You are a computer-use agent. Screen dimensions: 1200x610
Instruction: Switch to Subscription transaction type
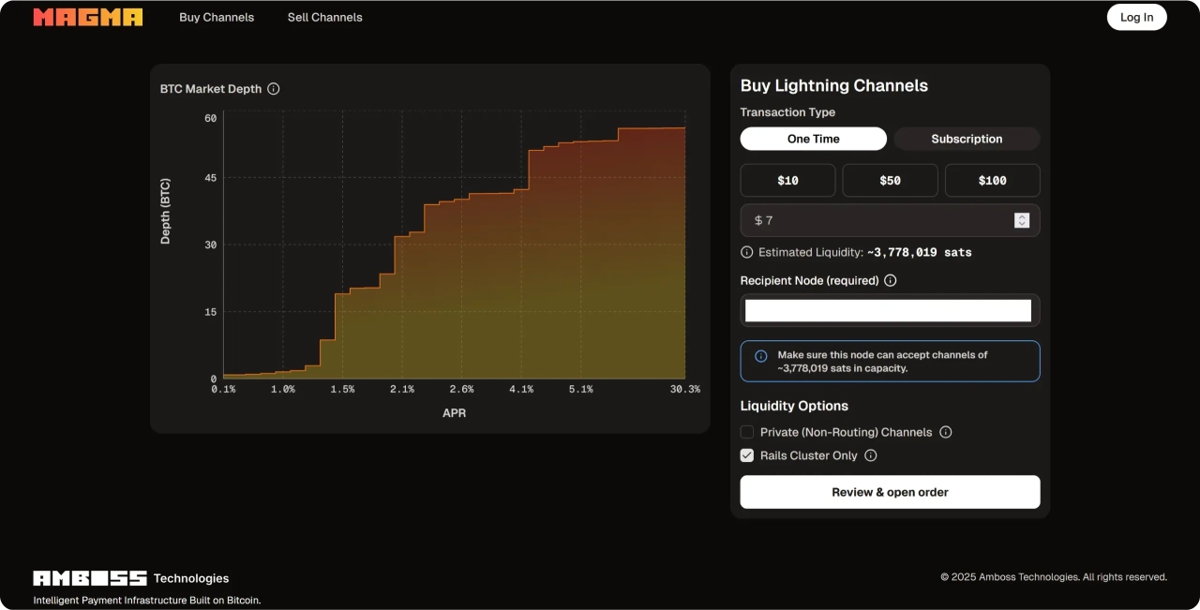967,139
